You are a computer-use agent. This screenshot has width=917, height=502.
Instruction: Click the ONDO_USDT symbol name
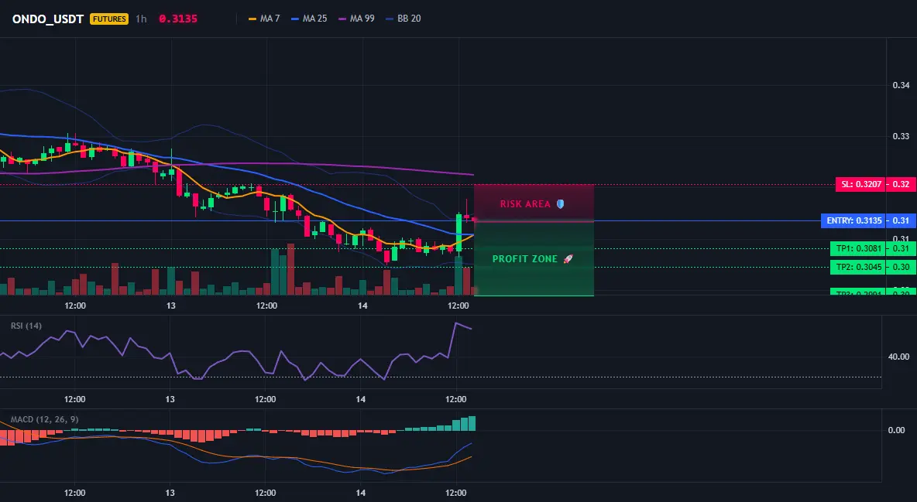click(49, 19)
